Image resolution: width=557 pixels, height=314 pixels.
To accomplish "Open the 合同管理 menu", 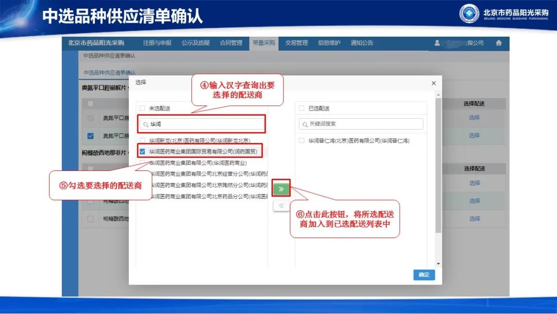I will 231,43.
